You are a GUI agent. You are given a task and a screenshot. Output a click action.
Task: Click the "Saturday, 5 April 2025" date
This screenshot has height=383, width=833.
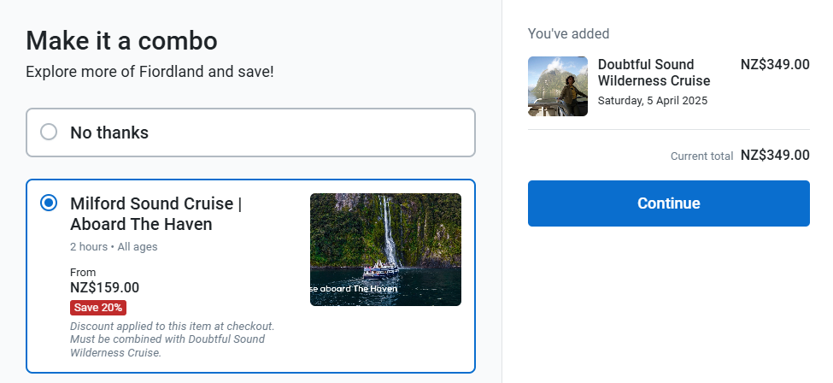[653, 101]
